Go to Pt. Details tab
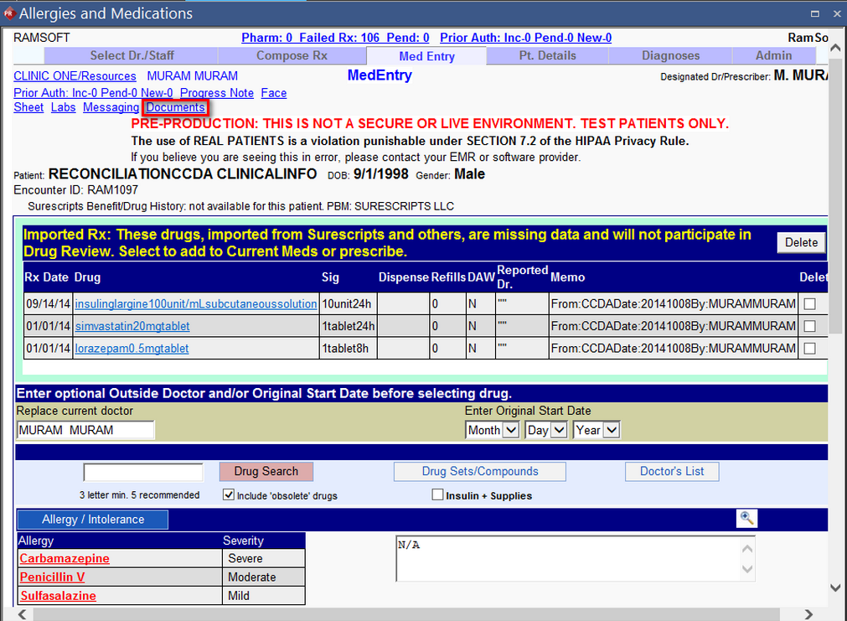Screen dimensions: 847x621 [547, 55]
